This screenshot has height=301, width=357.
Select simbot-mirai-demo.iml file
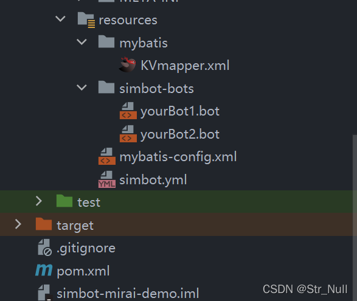point(128,293)
